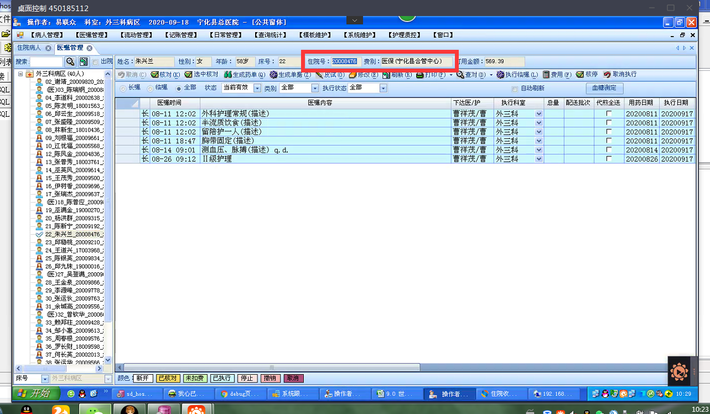This screenshot has width=710, height=414.
Task: Click the 医嘱内容 column header
Action: 325,103
